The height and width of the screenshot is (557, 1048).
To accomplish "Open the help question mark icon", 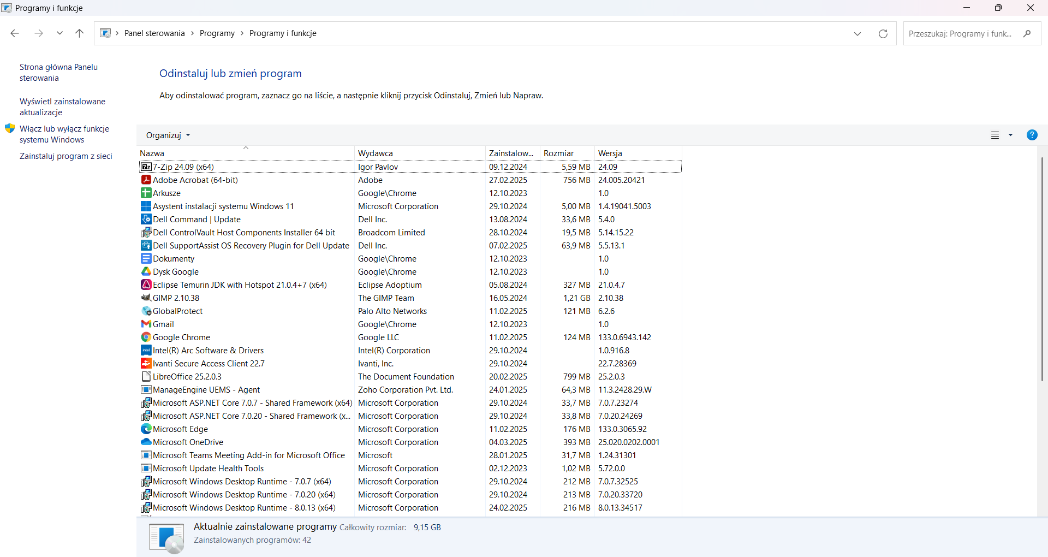I will 1032,135.
